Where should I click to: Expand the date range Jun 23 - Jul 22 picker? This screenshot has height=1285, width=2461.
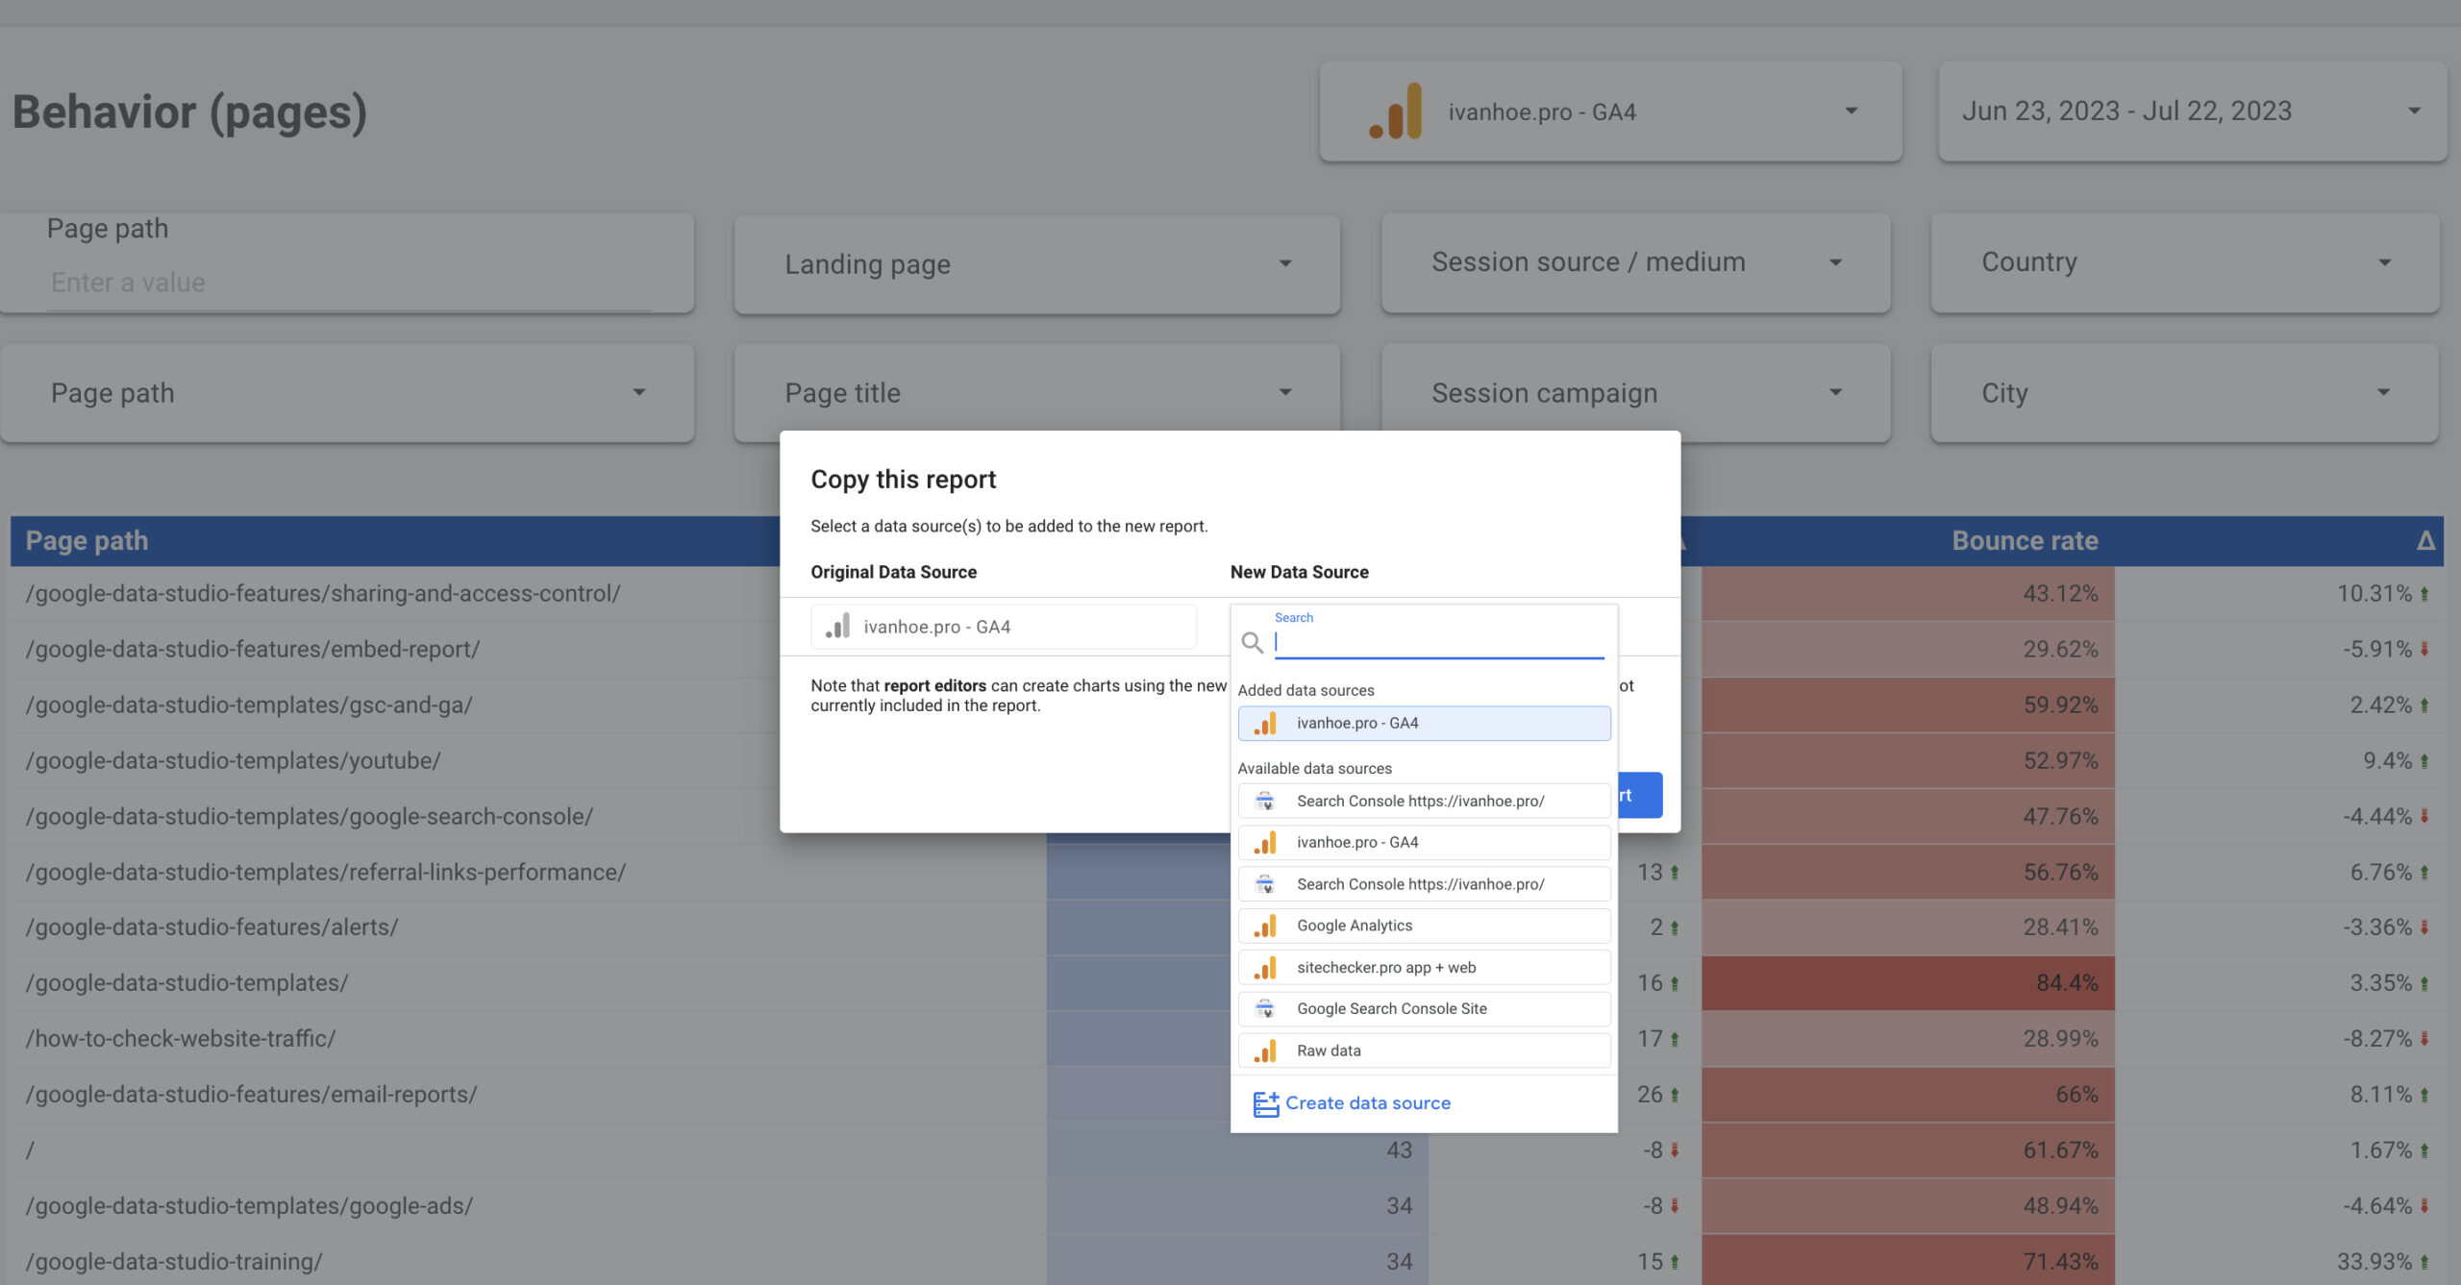2192,111
